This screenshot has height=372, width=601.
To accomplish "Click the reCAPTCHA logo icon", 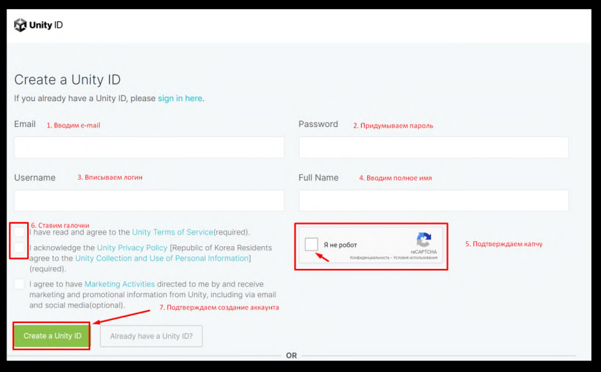I will click(x=424, y=240).
